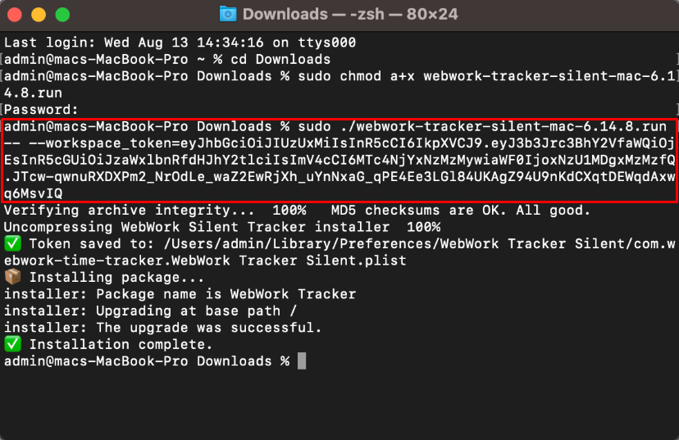This screenshot has width=679, height=440.
Task: Click the blinking block cursor at prompt
Action: [x=302, y=361]
